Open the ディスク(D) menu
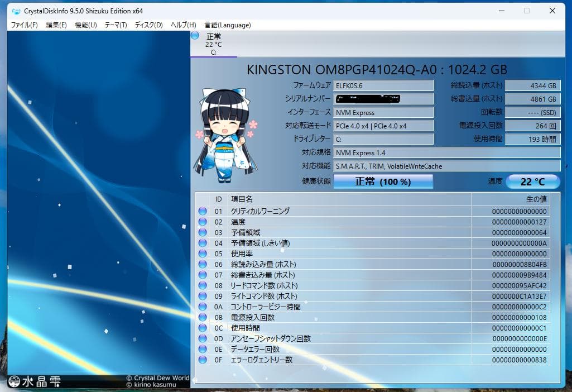This screenshot has width=572, height=392. 147,25
